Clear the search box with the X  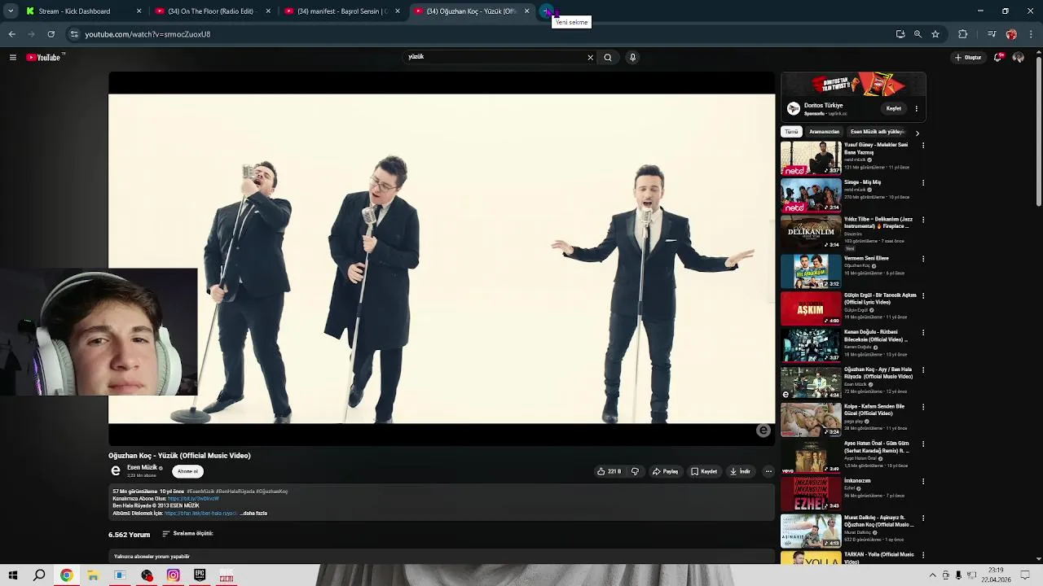click(590, 57)
